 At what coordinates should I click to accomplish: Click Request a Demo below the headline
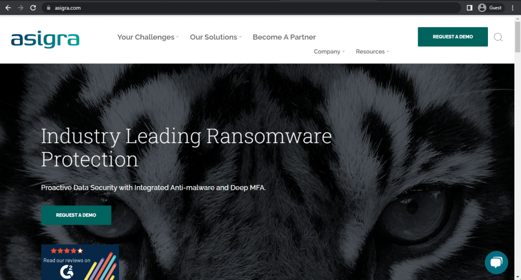76,215
